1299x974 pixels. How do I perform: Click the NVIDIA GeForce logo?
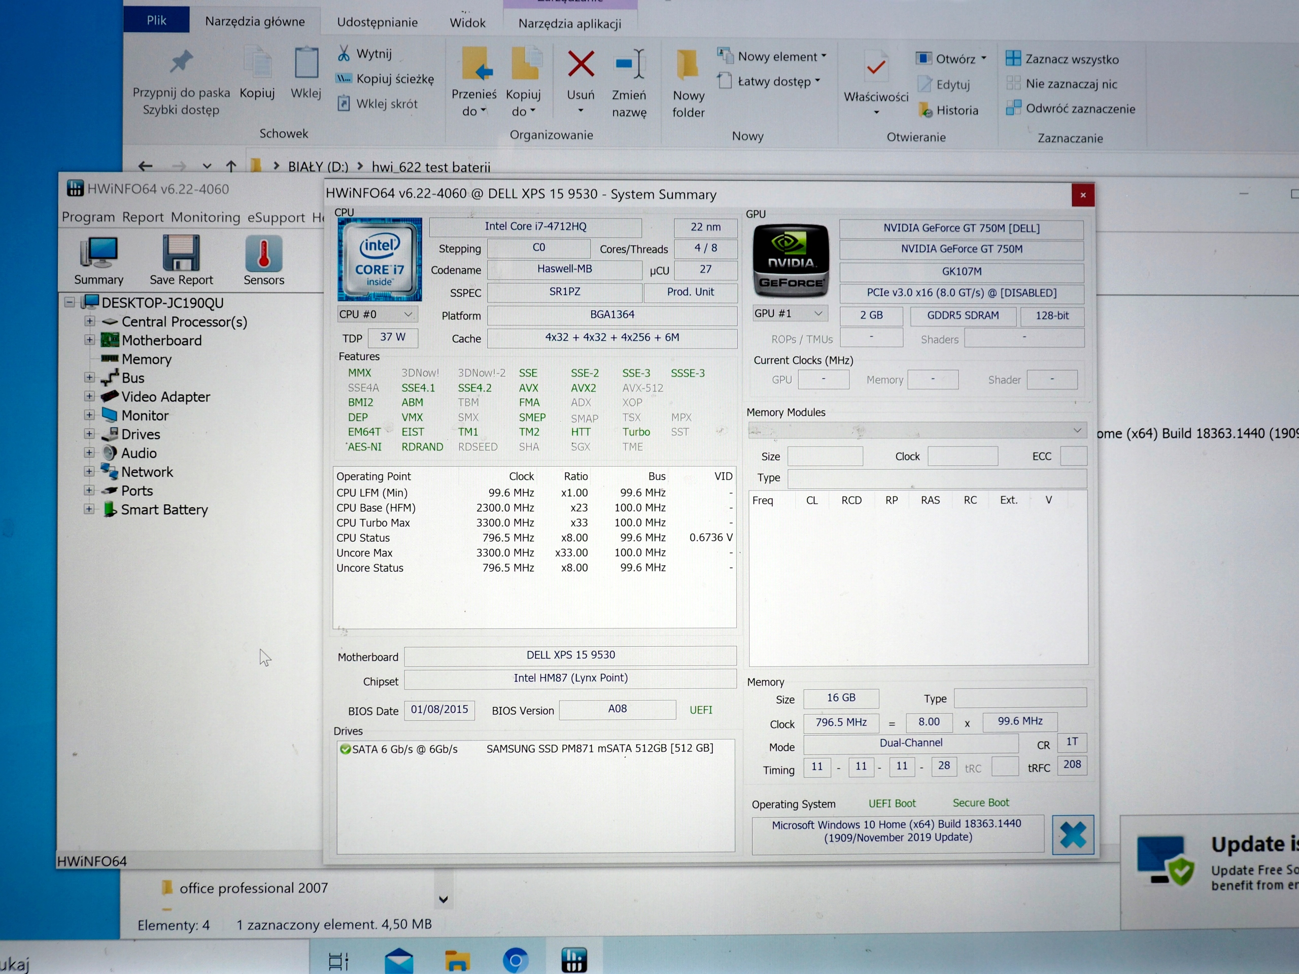coord(791,261)
